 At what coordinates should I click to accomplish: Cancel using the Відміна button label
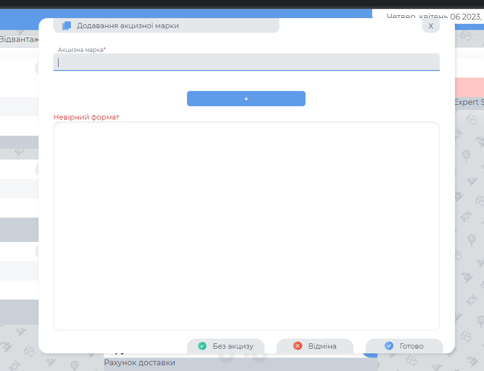[x=322, y=346]
